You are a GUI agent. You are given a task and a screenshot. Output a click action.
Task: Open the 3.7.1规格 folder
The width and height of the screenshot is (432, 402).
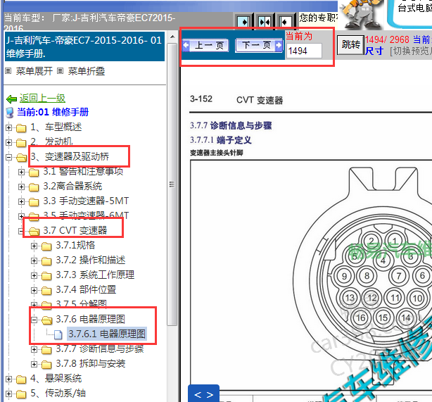tap(75, 245)
